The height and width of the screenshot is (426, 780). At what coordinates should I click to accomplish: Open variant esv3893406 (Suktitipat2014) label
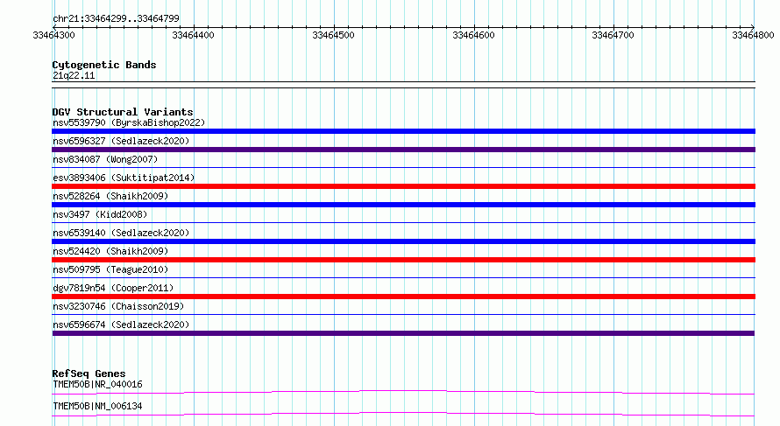(124, 178)
